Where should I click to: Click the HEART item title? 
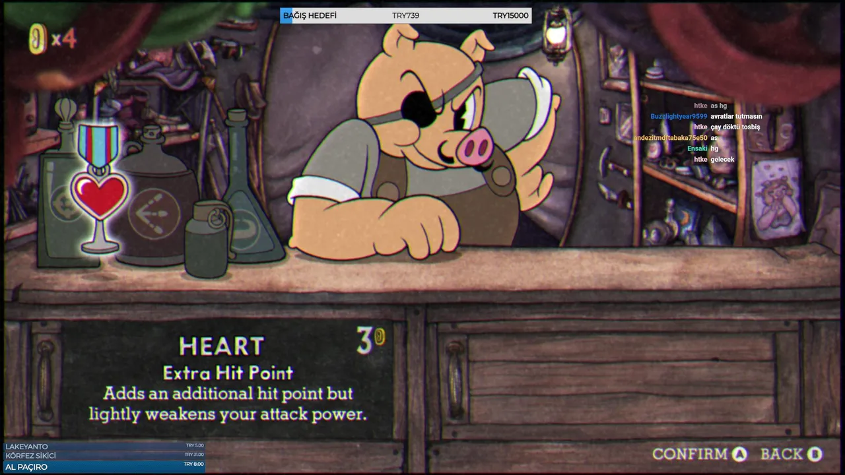tap(221, 346)
